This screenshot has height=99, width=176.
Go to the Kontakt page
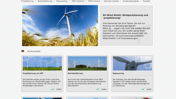click(146, 1)
